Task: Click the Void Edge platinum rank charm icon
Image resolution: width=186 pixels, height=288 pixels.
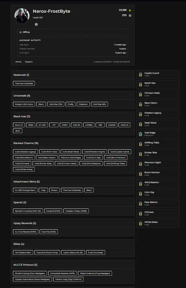Action: click(141, 134)
